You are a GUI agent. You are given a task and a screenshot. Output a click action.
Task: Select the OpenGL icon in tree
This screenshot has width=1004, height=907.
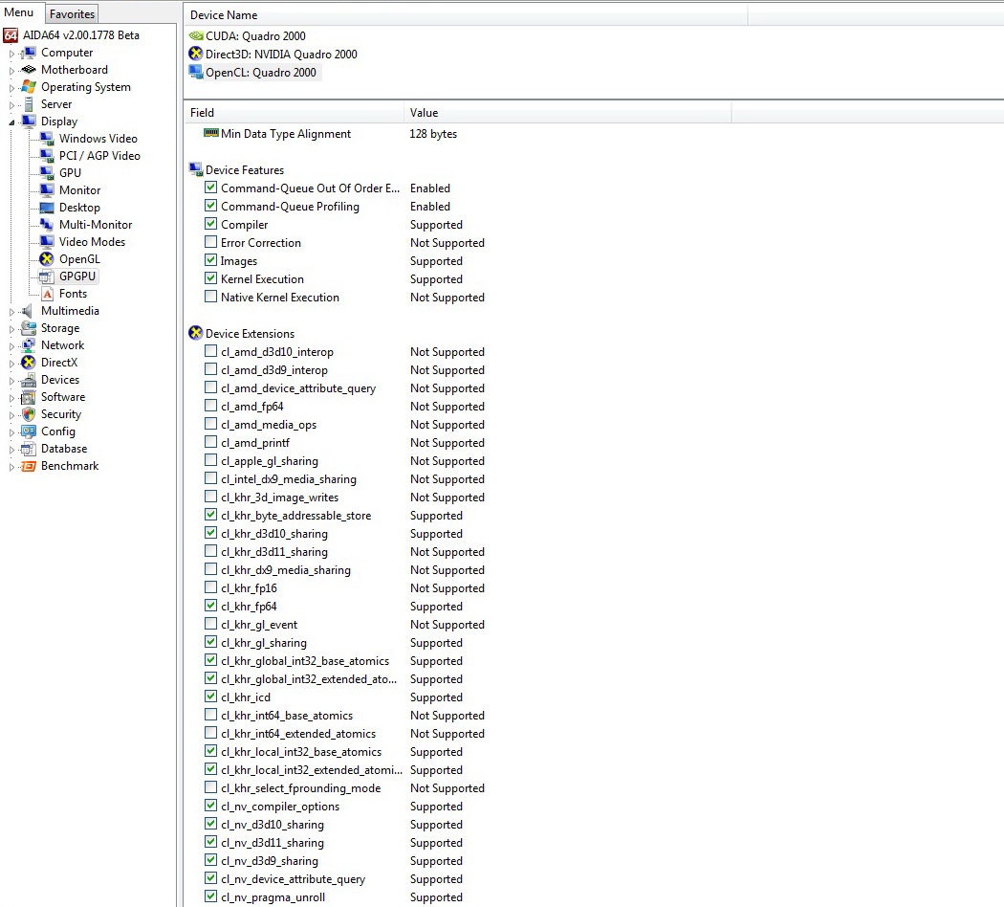(47, 259)
